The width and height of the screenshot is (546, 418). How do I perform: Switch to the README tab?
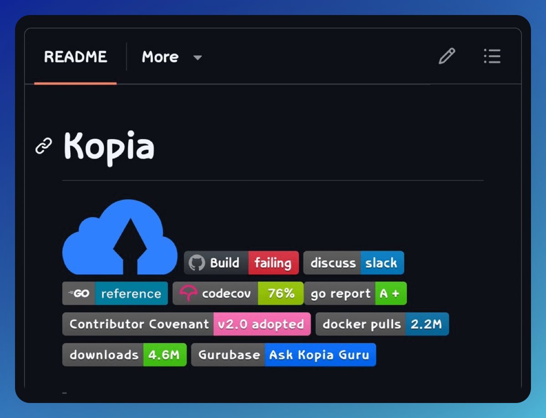tap(76, 57)
